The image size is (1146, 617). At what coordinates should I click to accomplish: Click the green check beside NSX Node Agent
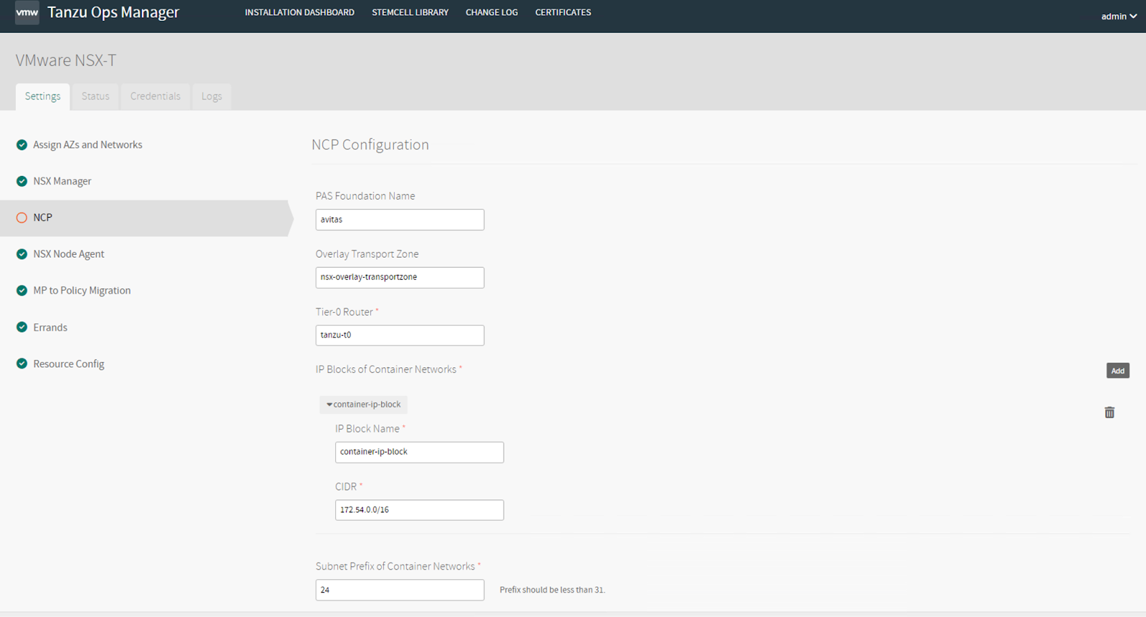tap(21, 254)
